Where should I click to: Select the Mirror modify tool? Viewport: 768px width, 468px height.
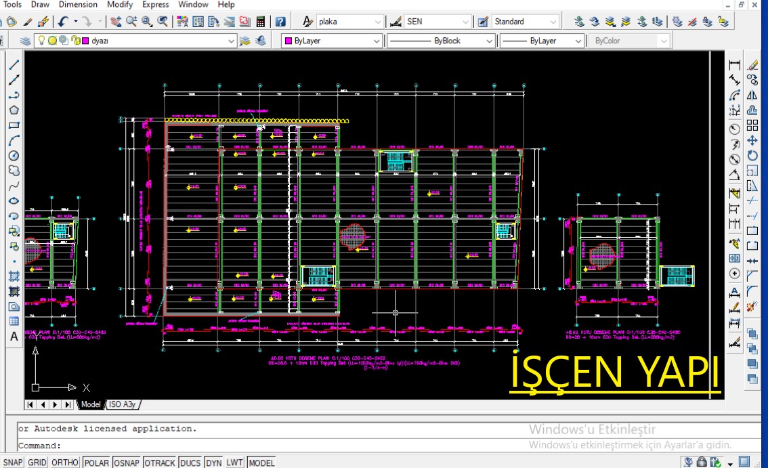[752, 95]
